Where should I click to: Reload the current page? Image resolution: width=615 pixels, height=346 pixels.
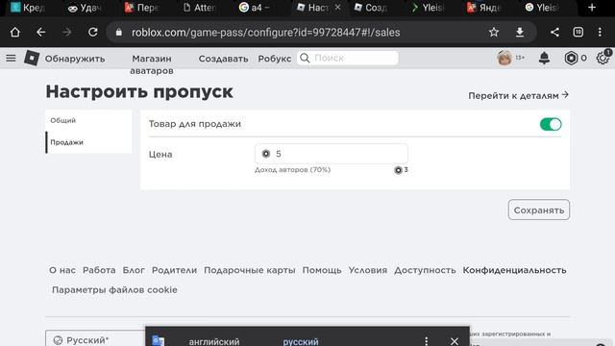tap(92, 32)
